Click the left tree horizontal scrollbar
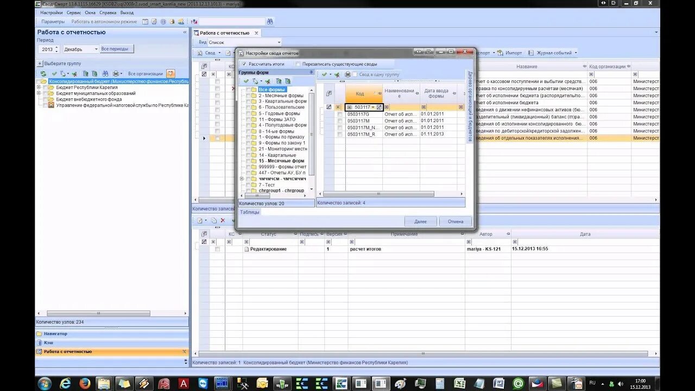695x391 pixels. click(98, 314)
